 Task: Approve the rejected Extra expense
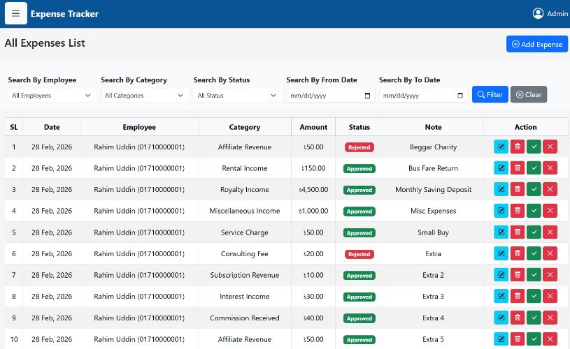click(x=534, y=253)
